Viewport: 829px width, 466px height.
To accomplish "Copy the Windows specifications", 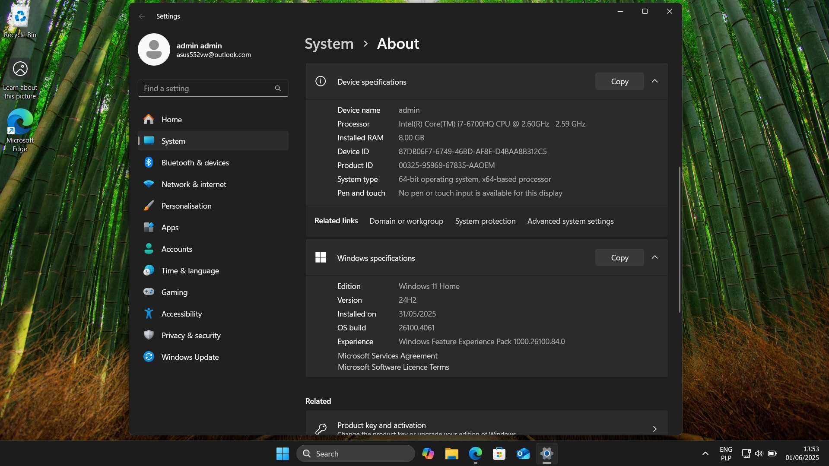I will (619, 257).
